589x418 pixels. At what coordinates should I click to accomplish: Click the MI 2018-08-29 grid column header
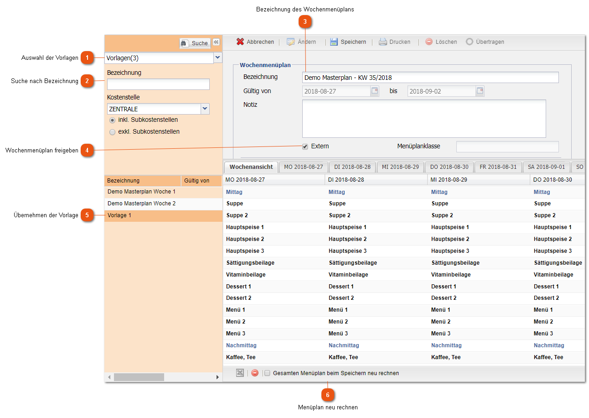tap(479, 180)
